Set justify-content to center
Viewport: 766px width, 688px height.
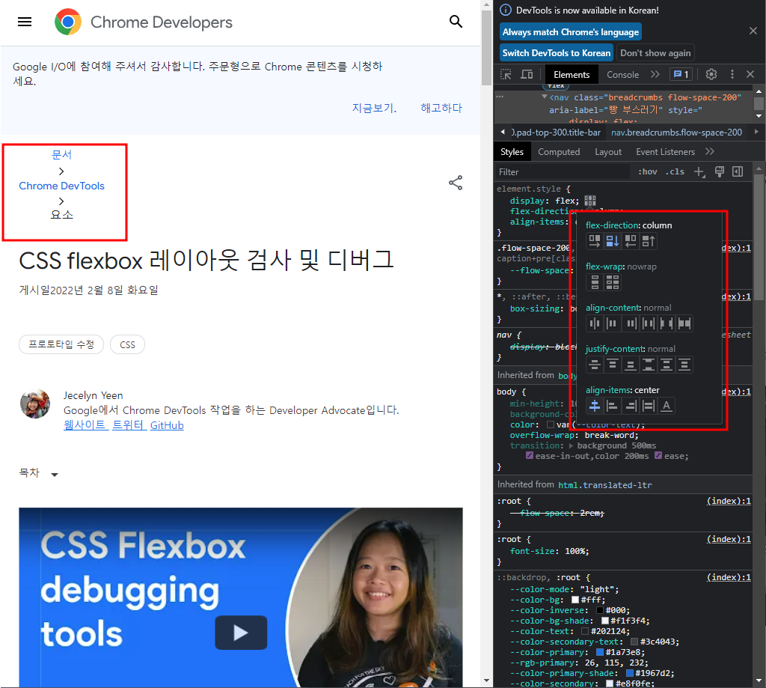click(x=595, y=365)
